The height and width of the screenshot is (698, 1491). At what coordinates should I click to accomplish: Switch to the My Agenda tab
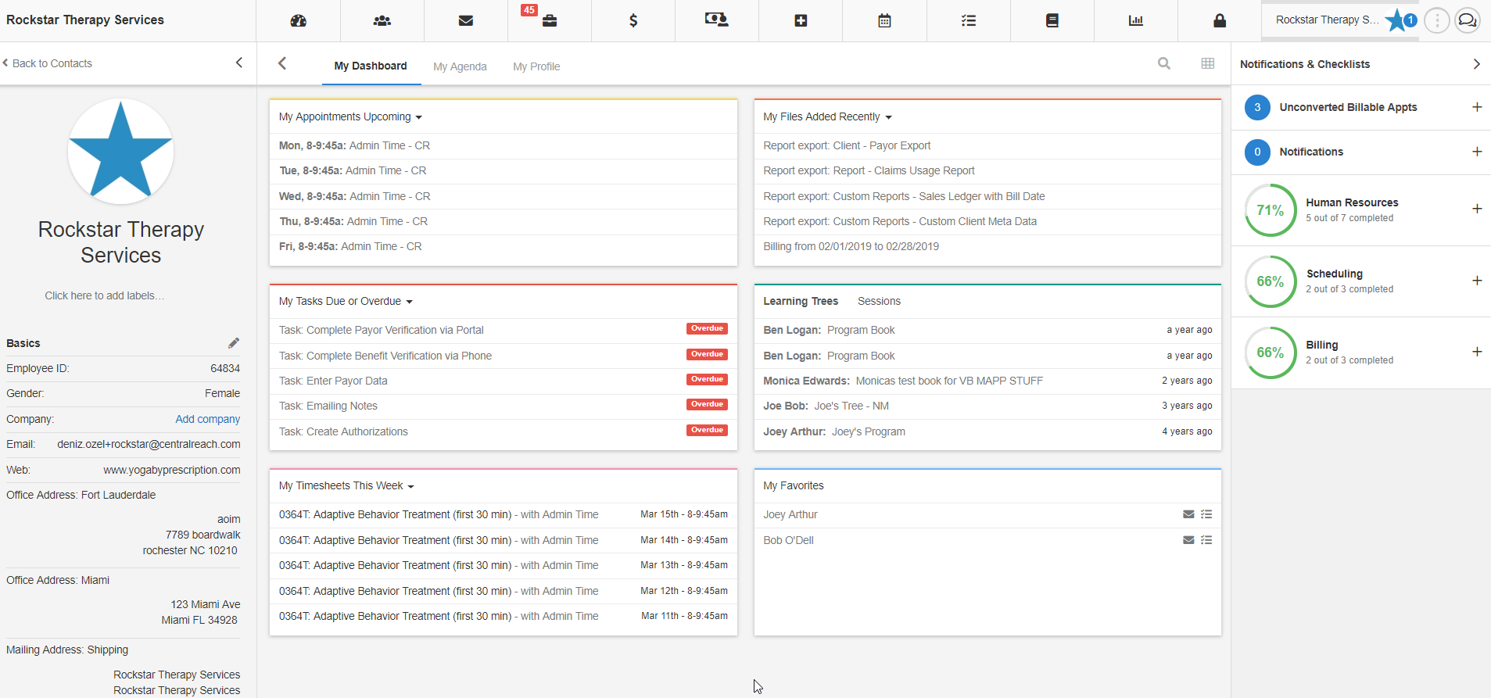(x=460, y=66)
